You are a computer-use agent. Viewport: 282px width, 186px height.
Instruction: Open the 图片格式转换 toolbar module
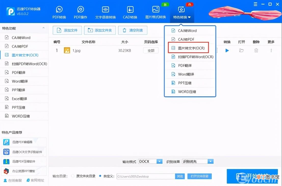(x=156, y=12)
